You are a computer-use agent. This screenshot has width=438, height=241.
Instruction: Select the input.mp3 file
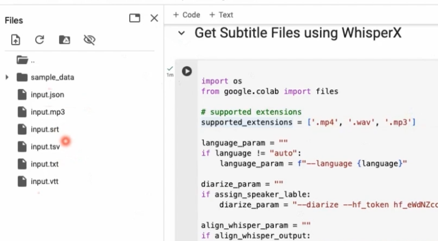[x=48, y=112]
